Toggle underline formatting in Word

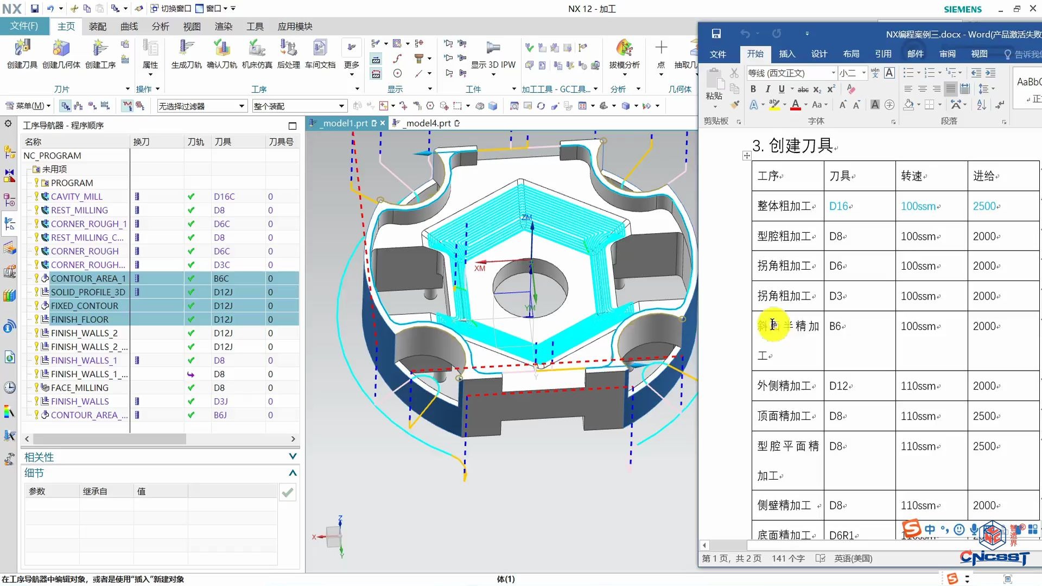click(x=781, y=89)
